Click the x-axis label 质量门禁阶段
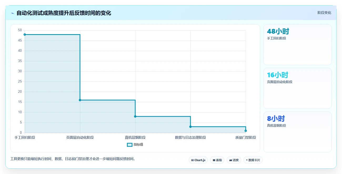 (246, 138)
